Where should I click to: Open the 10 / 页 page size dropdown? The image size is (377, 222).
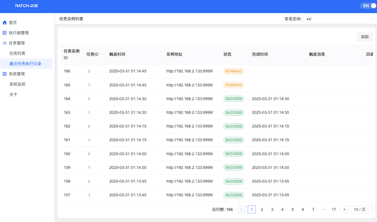point(361,209)
